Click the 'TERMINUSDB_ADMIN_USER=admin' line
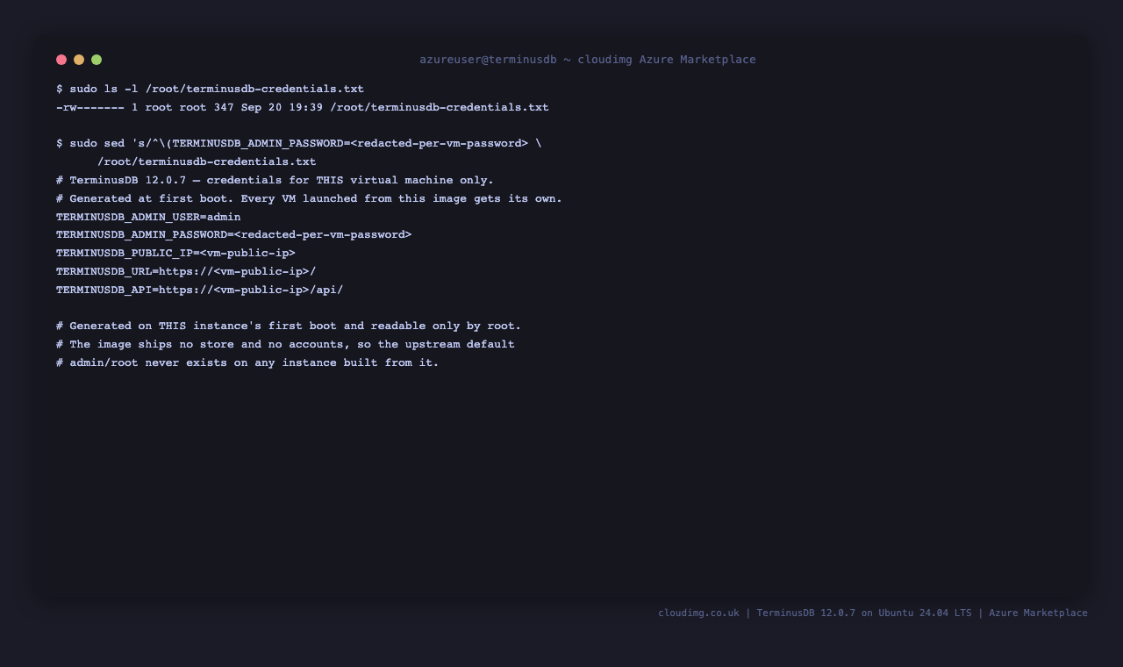Image resolution: width=1123 pixels, height=667 pixels. click(148, 218)
